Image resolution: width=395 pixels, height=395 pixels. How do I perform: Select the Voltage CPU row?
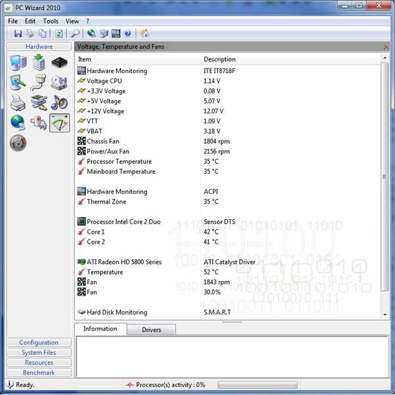coord(228,81)
